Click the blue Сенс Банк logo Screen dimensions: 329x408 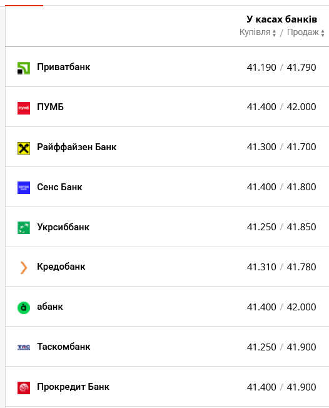[24, 188]
